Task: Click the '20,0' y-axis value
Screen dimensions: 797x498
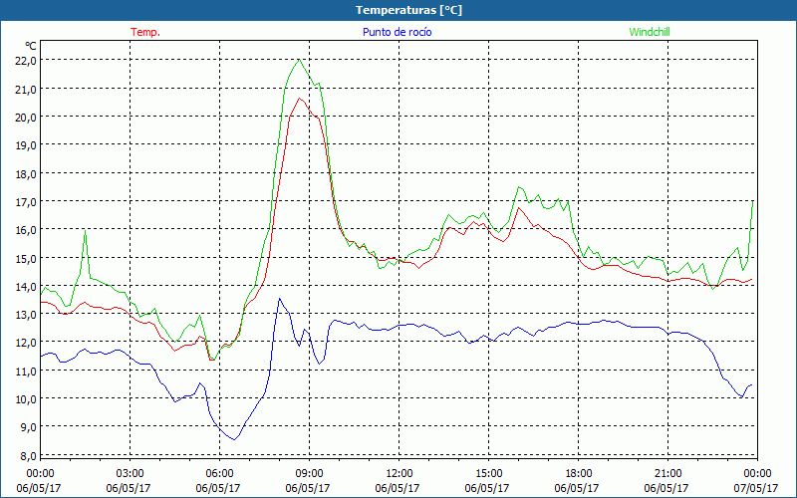Action: click(x=27, y=117)
